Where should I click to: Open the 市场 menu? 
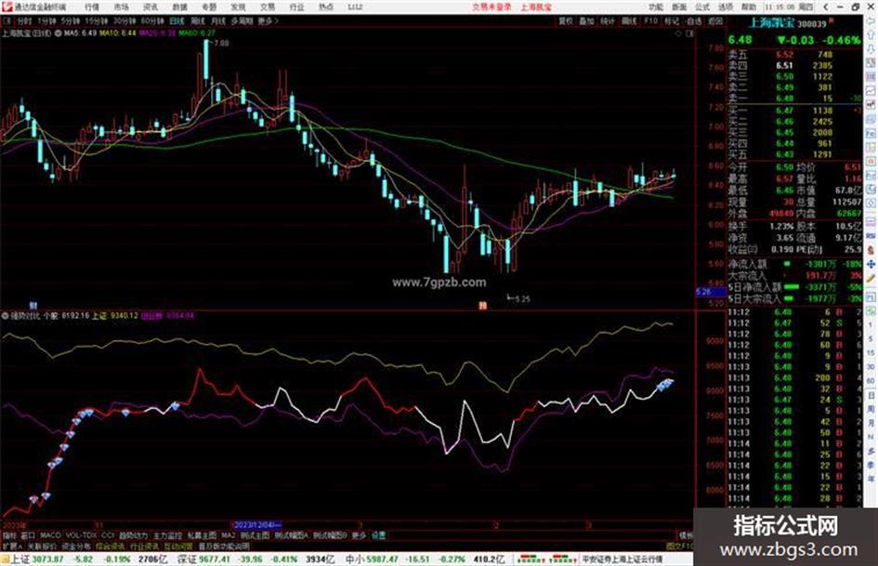121,7
